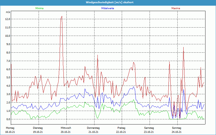
Task: Click the '19.10.21' date label
Action: pyautogui.click(x=38, y=132)
